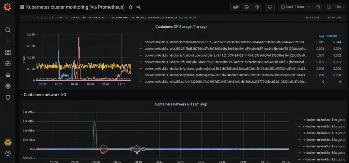This screenshot has width=349, height=163.
Task: Open the 10s refresh interval dropdown
Action: pyautogui.click(x=339, y=7)
